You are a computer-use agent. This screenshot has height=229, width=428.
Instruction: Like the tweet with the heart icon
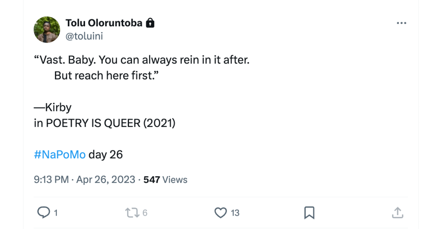pos(220,213)
